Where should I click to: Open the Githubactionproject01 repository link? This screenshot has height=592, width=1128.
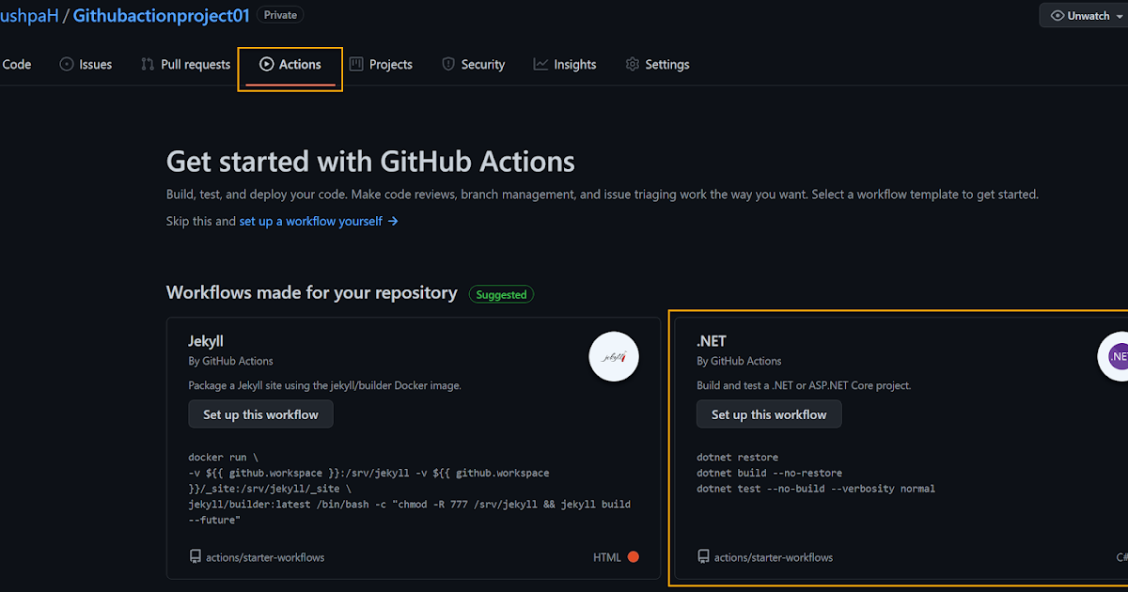pyautogui.click(x=161, y=15)
